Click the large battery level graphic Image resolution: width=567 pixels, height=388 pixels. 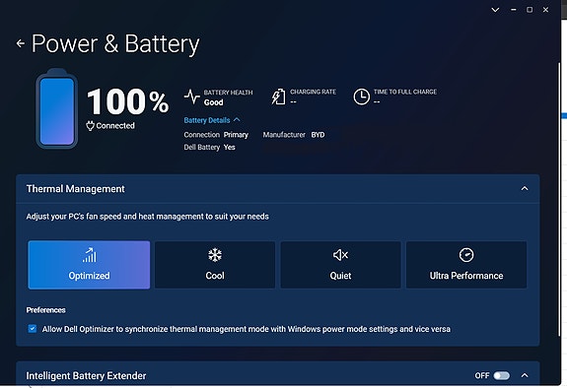coord(57,108)
